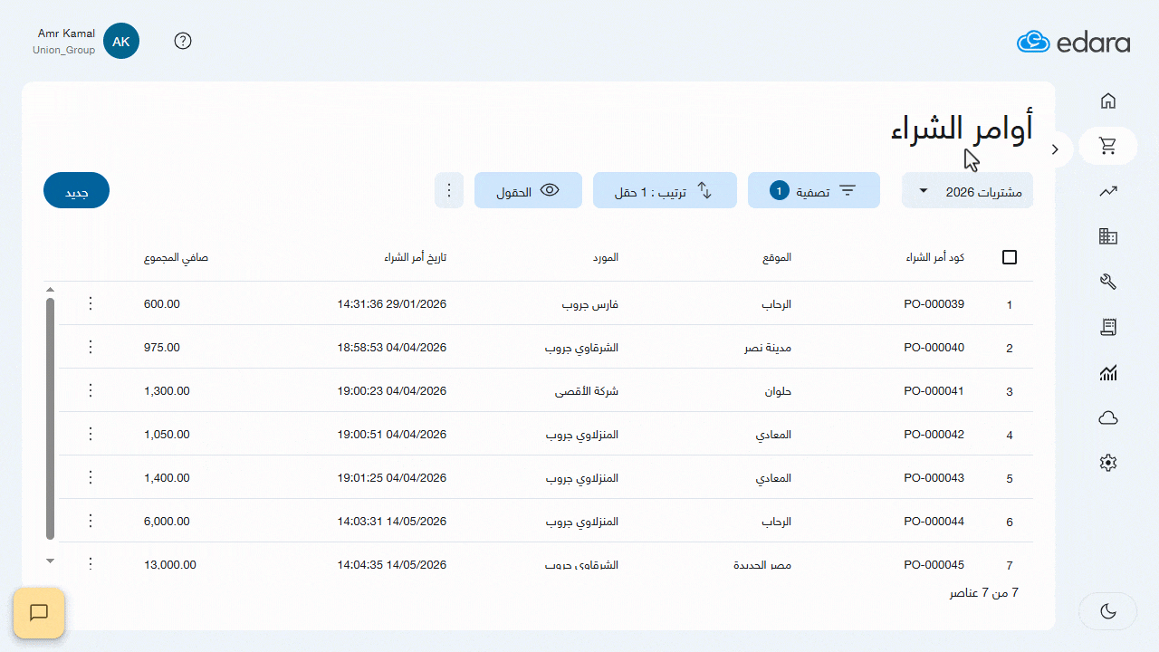Open the reports chart sidebar icon
The height and width of the screenshot is (652, 1159).
point(1107,372)
